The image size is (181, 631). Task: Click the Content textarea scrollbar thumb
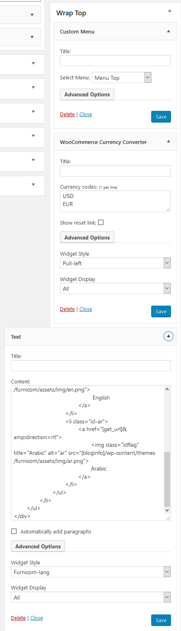167,479
